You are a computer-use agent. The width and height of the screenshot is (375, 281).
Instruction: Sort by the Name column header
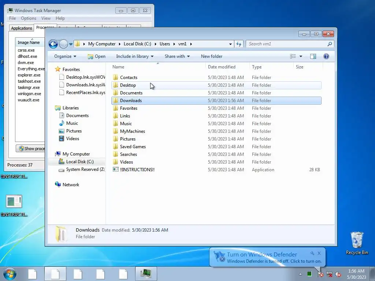pos(158,67)
